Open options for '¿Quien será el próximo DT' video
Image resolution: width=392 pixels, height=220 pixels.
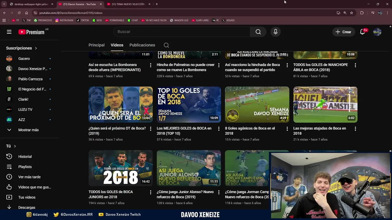tap(150, 129)
